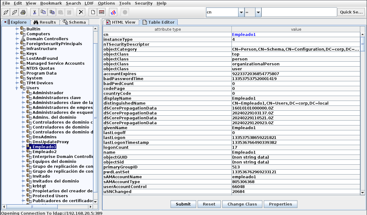Click the 'attribute type' column header

(x=167, y=29)
